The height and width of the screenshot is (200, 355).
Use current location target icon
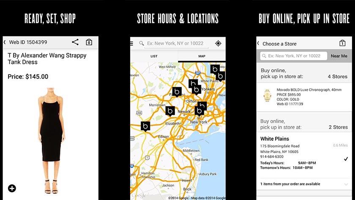[218, 43]
